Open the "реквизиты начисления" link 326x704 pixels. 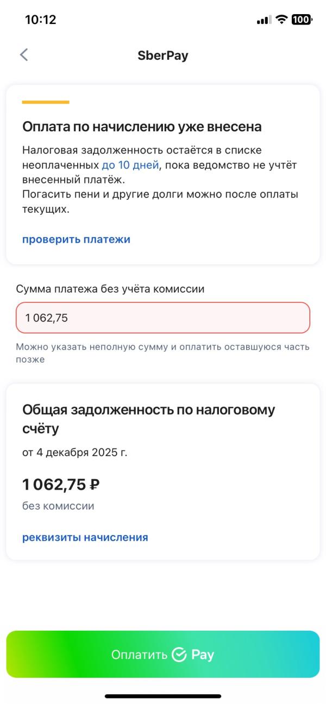(x=85, y=537)
